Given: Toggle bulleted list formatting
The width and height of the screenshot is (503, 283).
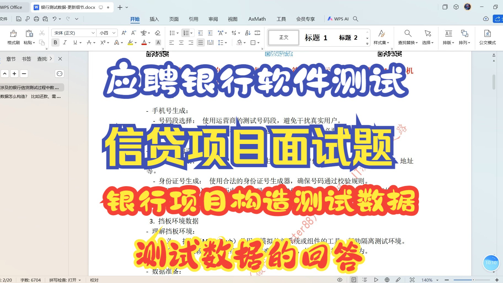Looking at the screenshot, I should [172, 33].
